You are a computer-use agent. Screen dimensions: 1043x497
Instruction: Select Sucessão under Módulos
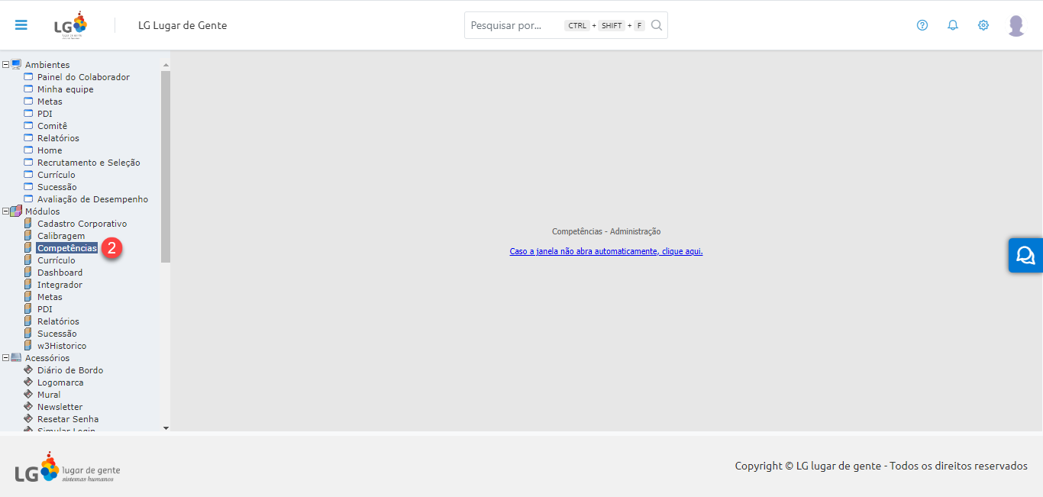tap(57, 334)
